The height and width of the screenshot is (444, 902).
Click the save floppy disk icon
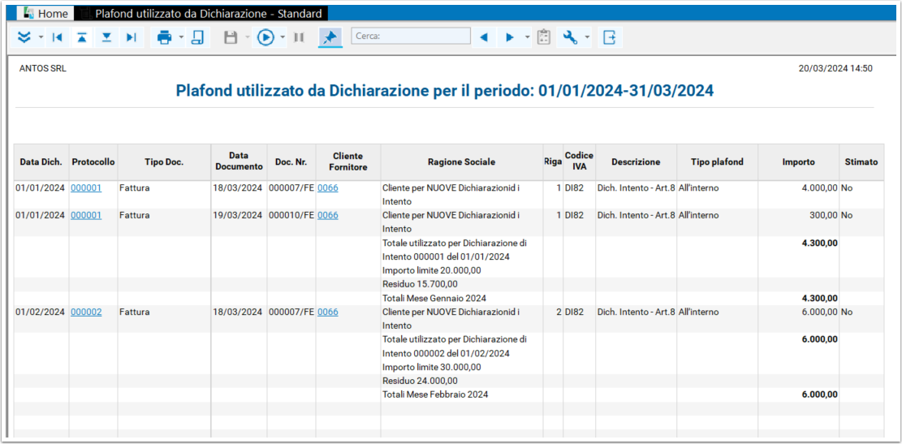click(x=231, y=37)
